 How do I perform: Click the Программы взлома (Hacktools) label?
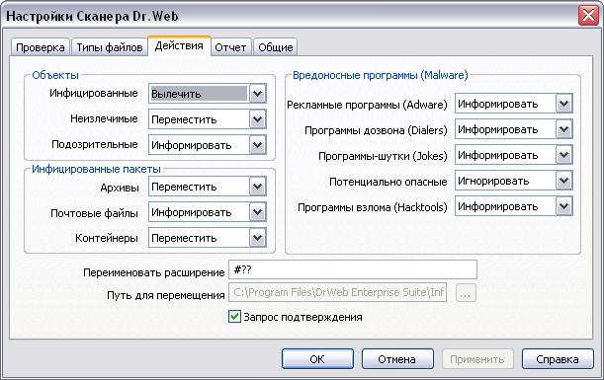[x=373, y=207]
